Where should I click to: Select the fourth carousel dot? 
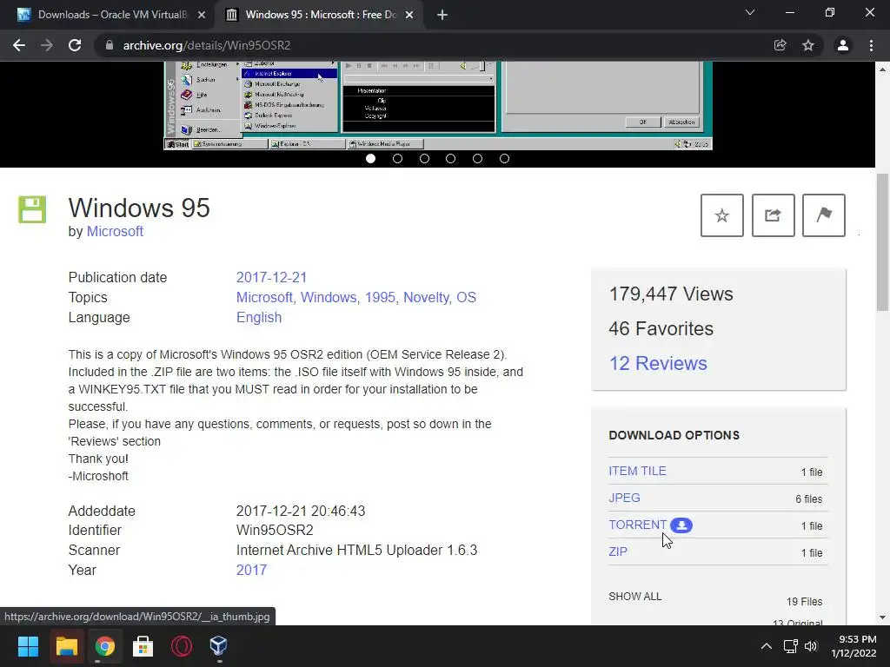451,159
